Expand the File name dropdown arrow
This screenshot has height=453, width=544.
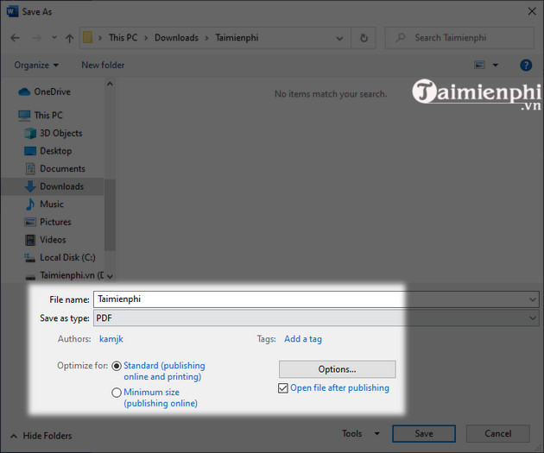click(533, 299)
